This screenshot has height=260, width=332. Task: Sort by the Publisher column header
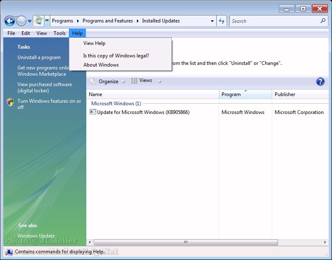pos(285,94)
